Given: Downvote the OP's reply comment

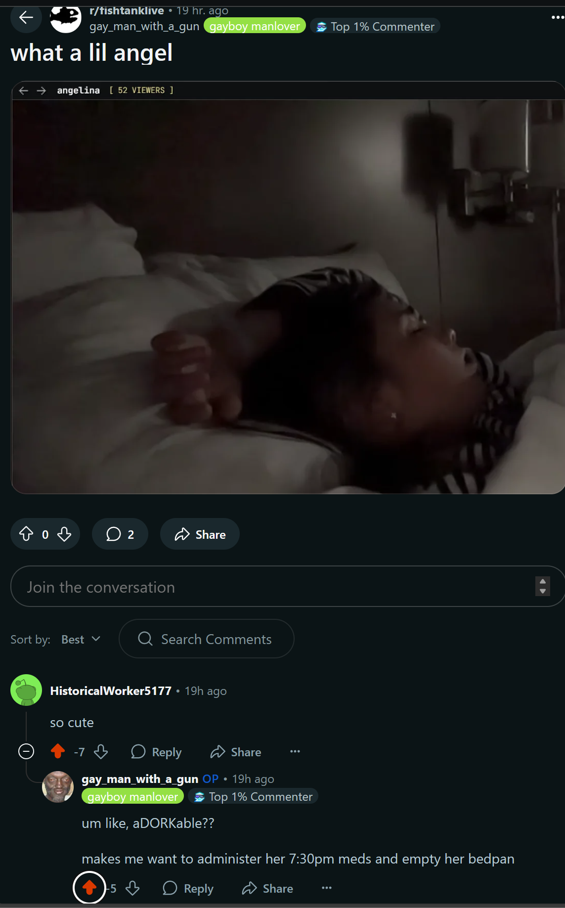Looking at the screenshot, I should click(x=132, y=888).
